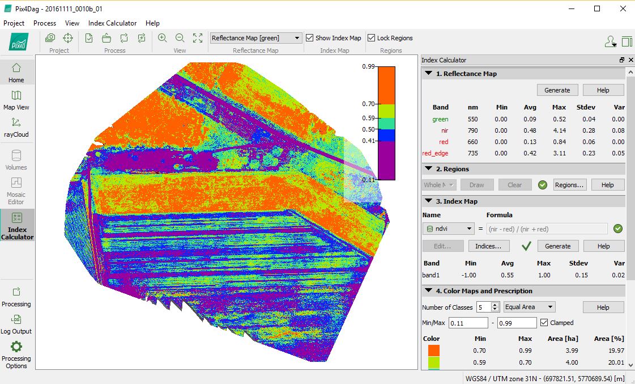Viewport: 635px width, 384px height.
Task: Click the green check status icon in Regions
Action: click(543, 185)
